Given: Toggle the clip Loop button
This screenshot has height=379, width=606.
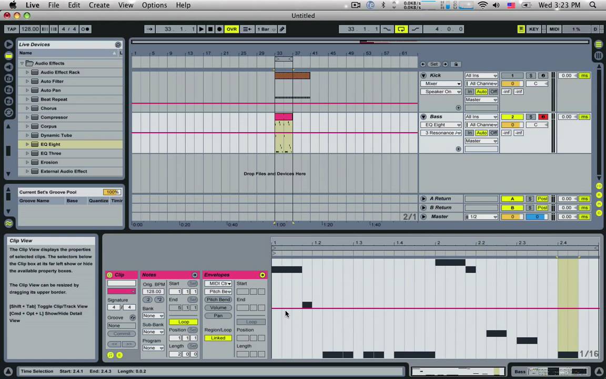Looking at the screenshot, I should tap(183, 322).
